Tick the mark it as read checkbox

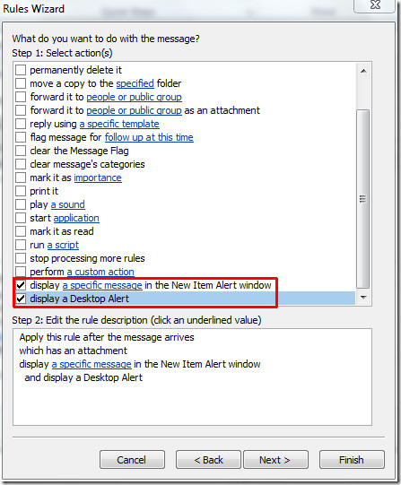click(x=21, y=231)
